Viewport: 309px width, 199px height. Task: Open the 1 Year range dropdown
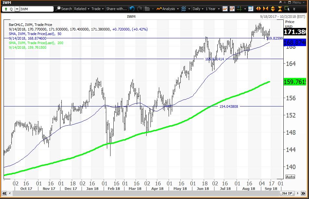coord(212,9)
